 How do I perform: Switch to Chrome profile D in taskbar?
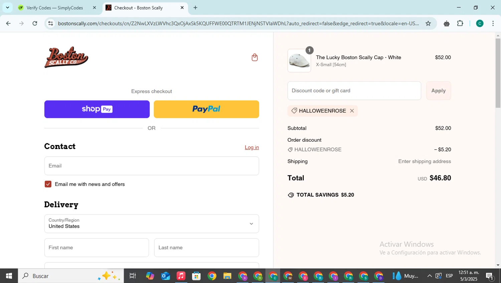[379, 276]
